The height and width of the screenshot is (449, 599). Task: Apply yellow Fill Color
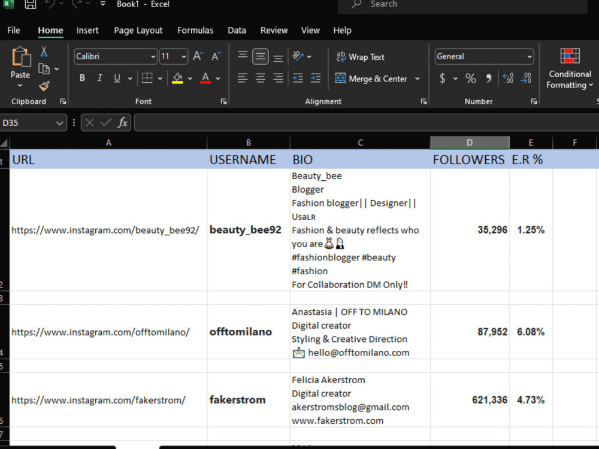click(x=177, y=78)
